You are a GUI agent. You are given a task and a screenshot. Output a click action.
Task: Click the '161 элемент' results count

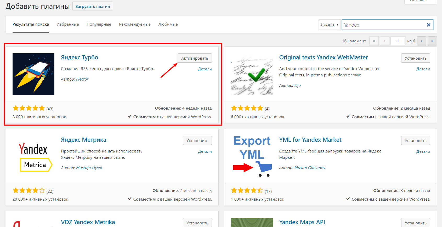354,41
